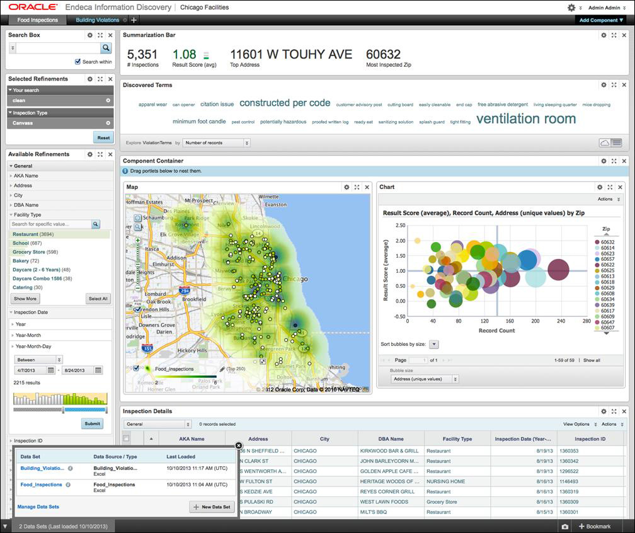Expand the Year-Month refinement

pos(28,335)
